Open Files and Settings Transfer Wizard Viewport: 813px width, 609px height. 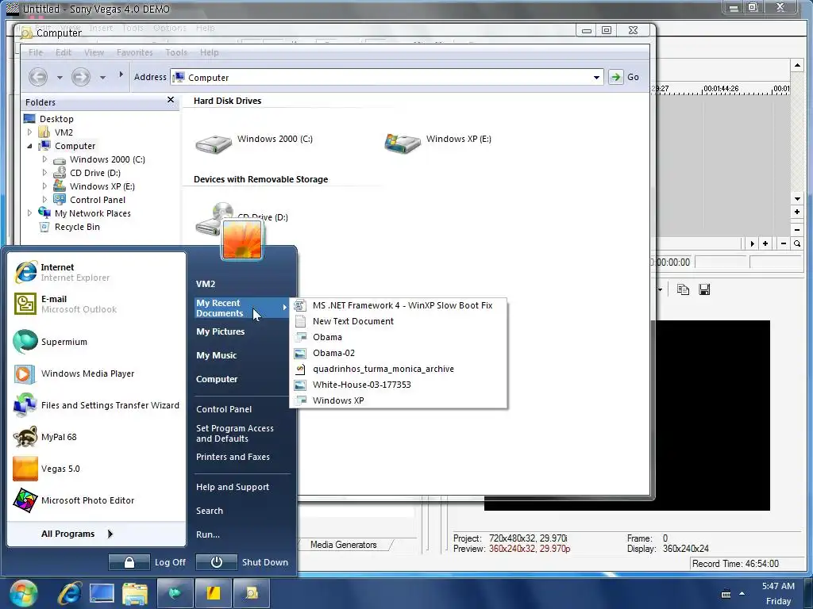click(x=96, y=405)
